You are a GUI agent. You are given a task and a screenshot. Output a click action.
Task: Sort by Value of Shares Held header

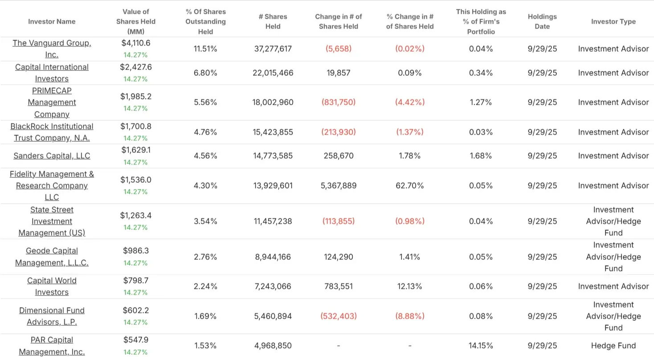pos(136,21)
